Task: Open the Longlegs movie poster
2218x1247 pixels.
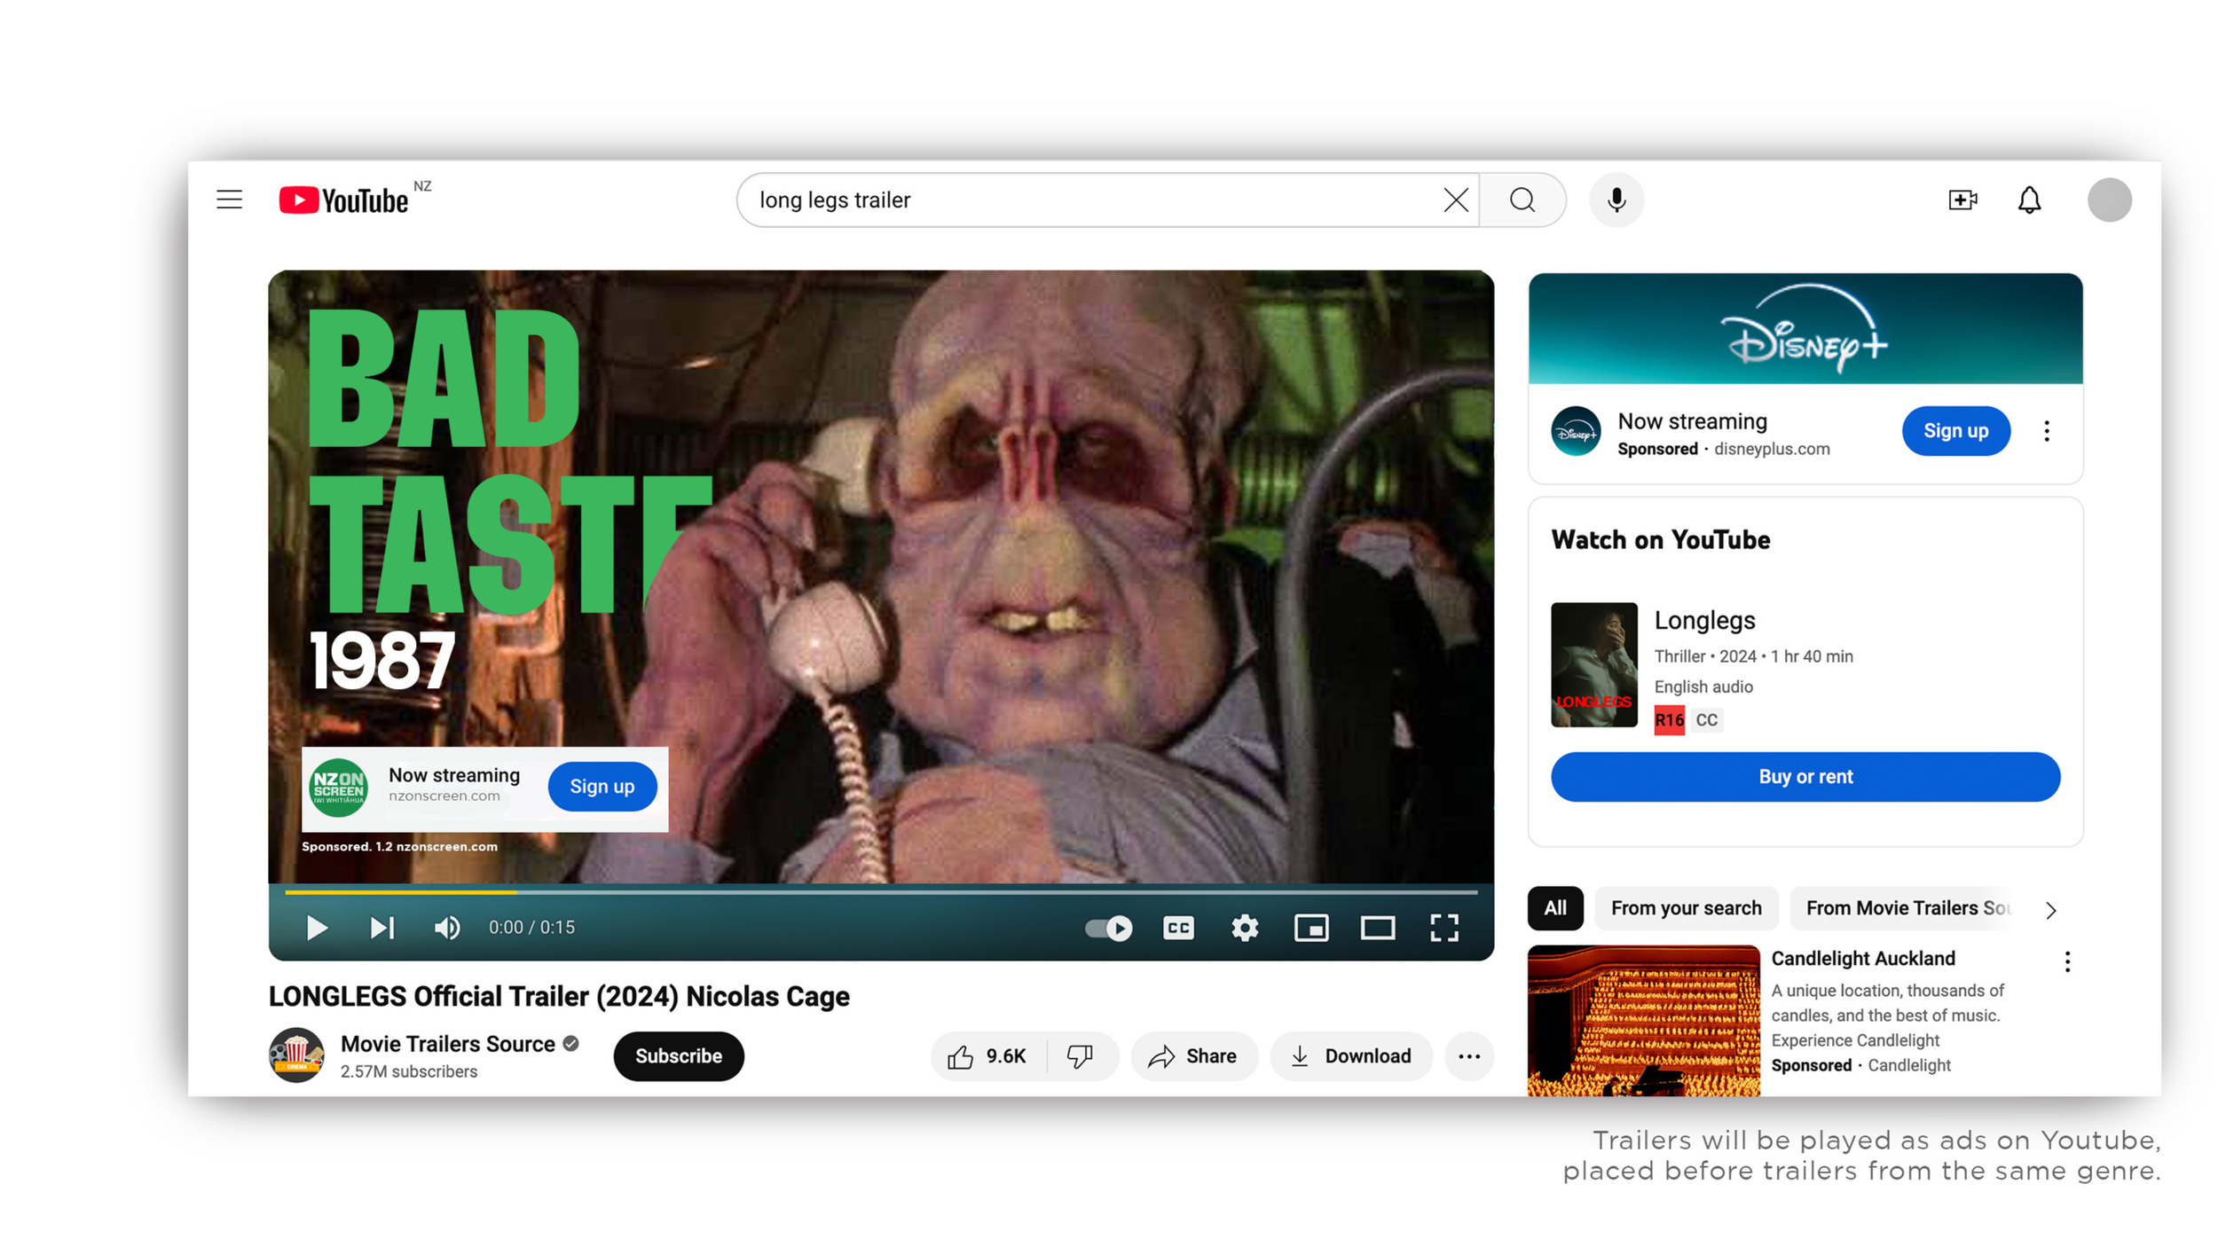Action: 1593,664
